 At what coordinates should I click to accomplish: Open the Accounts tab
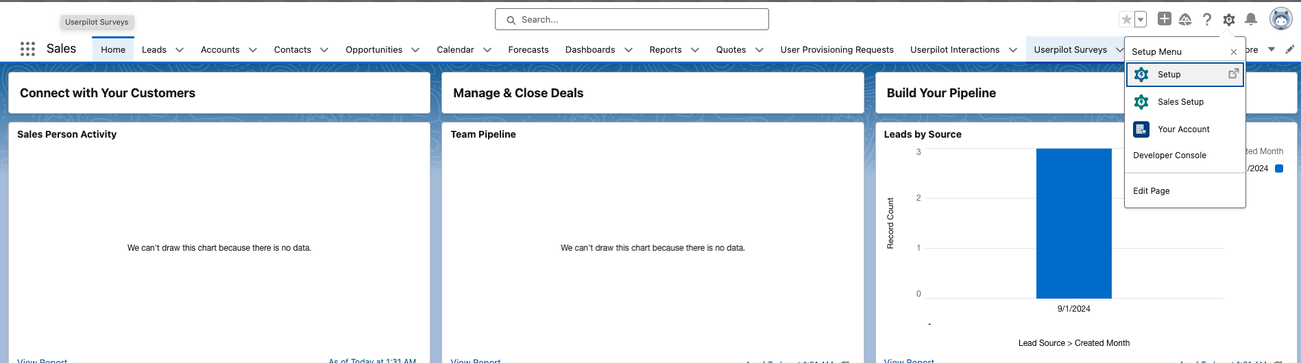click(220, 50)
